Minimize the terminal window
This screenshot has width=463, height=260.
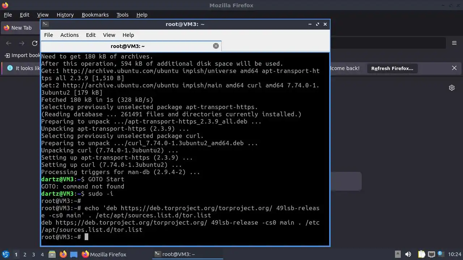click(310, 24)
